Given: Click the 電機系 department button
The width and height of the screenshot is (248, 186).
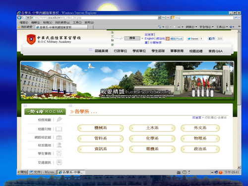Looking at the screenshot, I should click(152, 149).
